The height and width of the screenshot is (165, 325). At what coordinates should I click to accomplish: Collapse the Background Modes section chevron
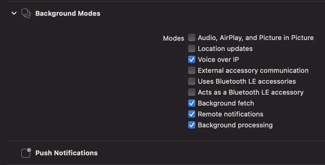[x=14, y=13]
